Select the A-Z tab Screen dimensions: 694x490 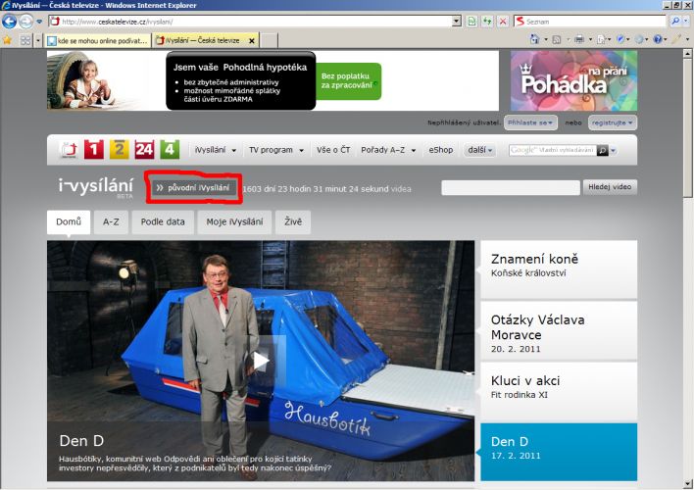click(111, 221)
